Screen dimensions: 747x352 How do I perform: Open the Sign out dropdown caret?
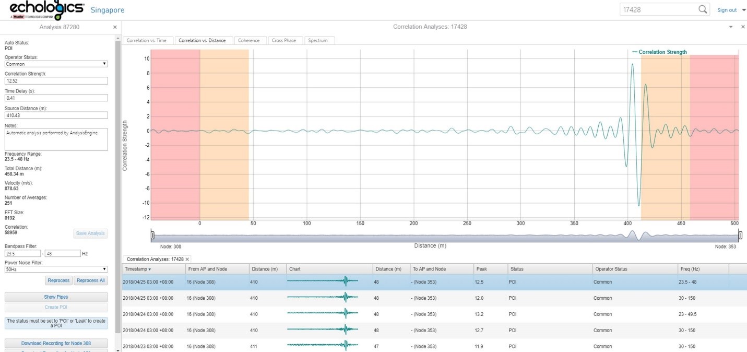point(744,10)
